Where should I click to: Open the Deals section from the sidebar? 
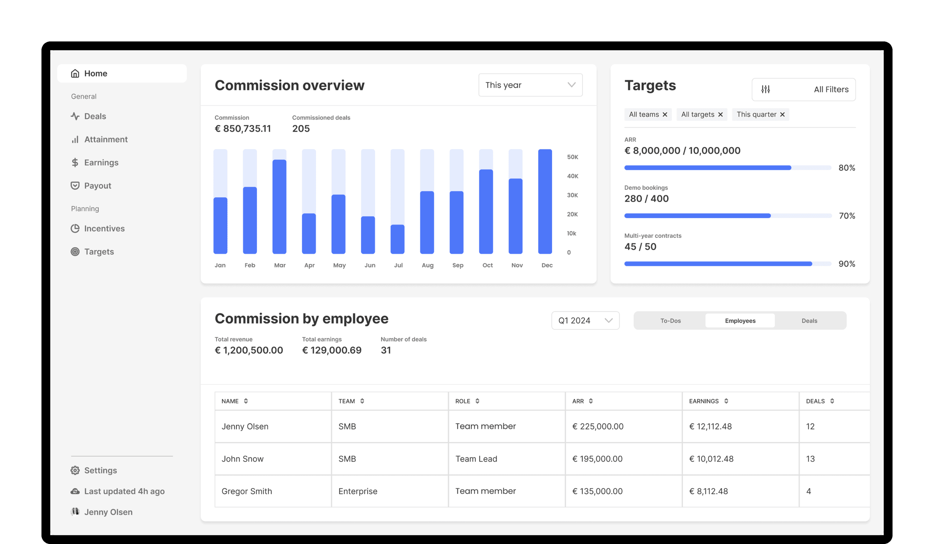pyautogui.click(x=75, y=116)
